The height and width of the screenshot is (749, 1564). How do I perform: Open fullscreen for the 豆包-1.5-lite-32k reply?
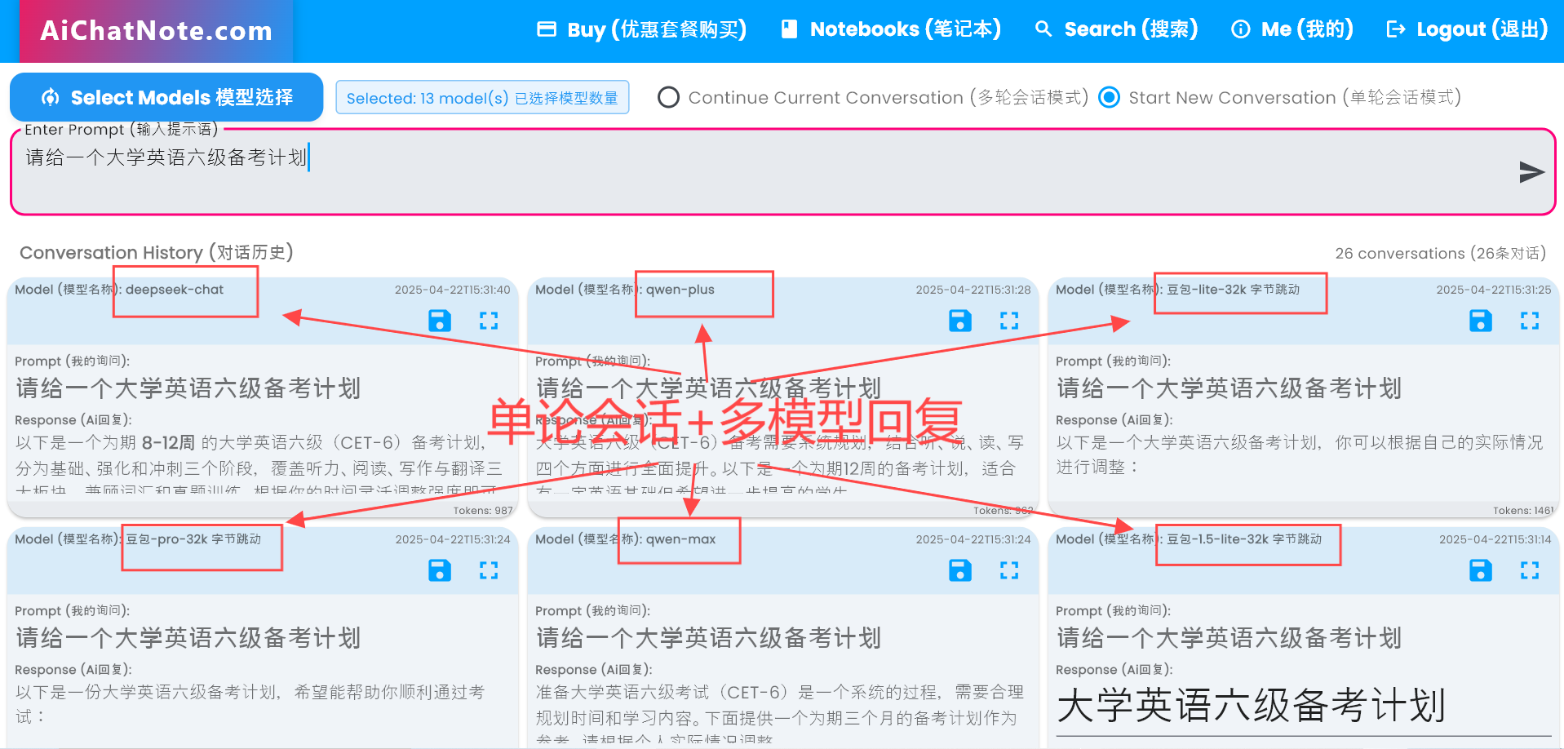[x=1531, y=570]
